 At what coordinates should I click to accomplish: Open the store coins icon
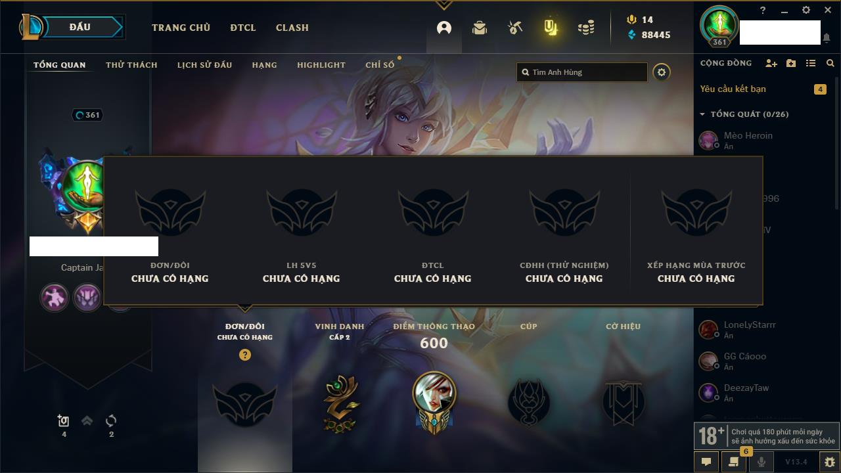586,28
